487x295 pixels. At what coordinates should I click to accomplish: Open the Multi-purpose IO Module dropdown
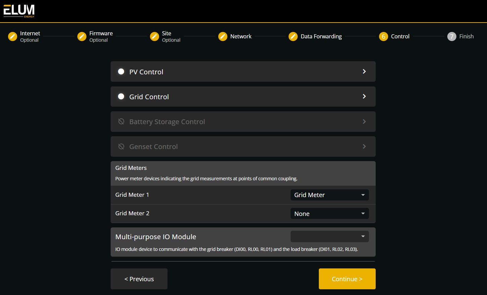pos(329,236)
